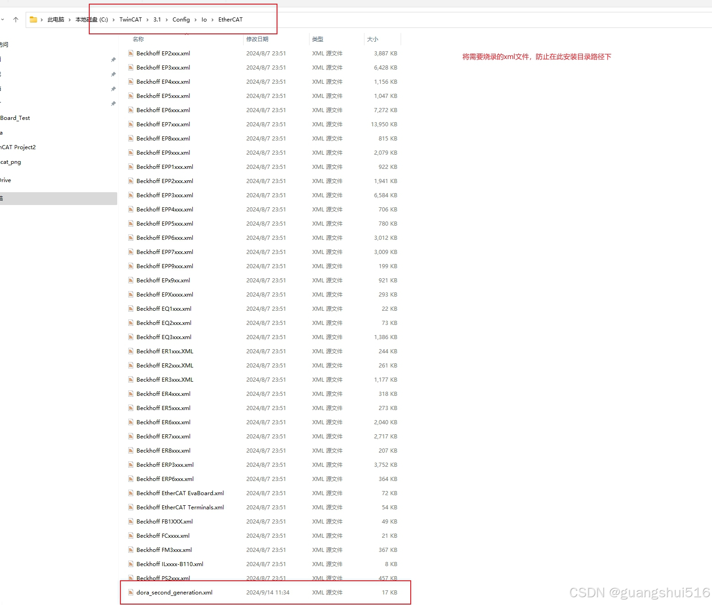
Task: Select Io breadcrumb segment
Action: (x=204, y=20)
